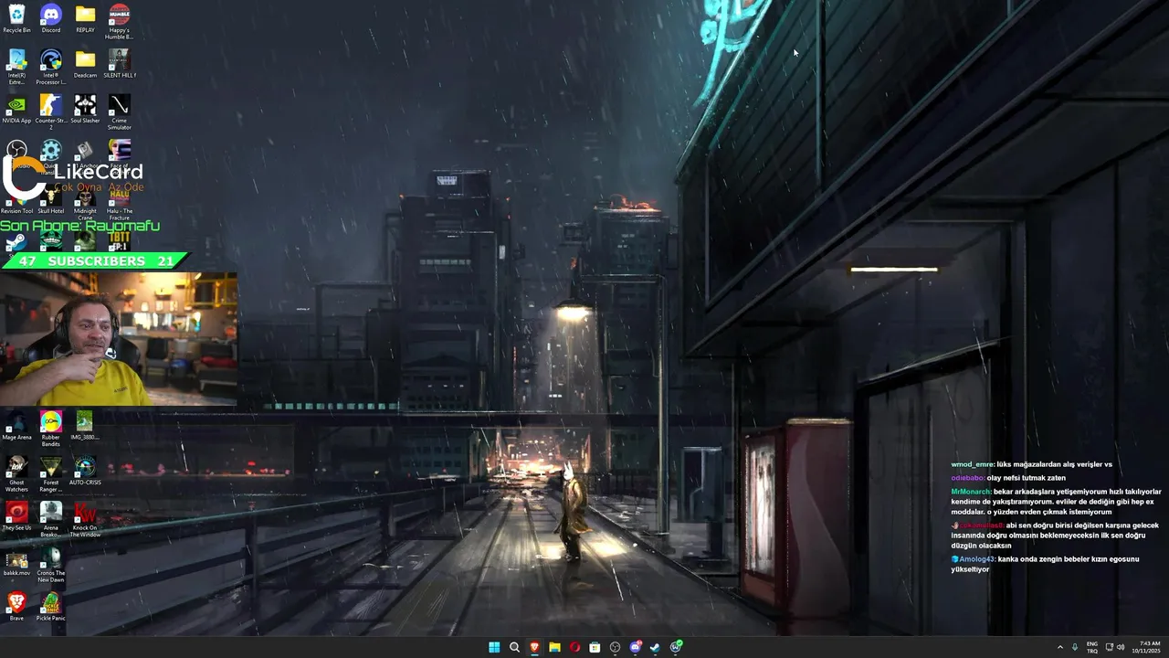Open the Arena Breakout shortcut
The image size is (1169, 658).
(51, 519)
